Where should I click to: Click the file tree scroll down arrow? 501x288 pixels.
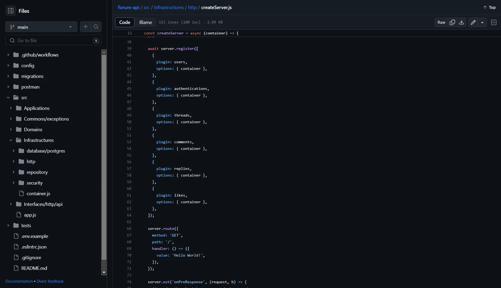click(x=104, y=273)
